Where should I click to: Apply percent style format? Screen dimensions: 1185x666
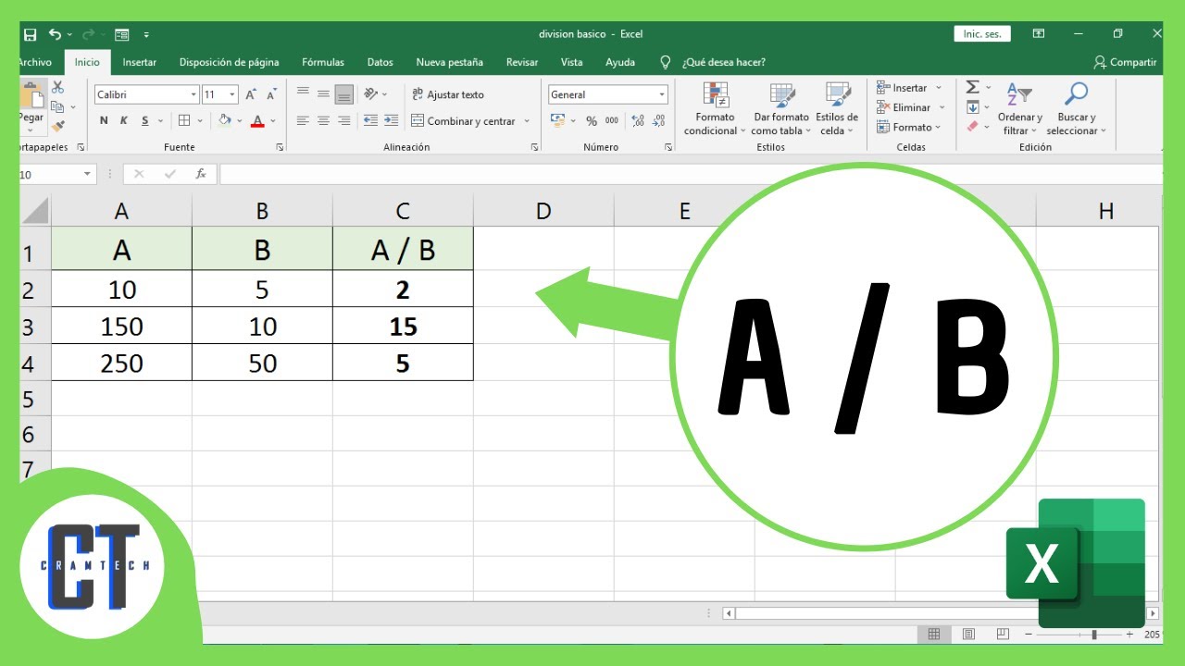coord(592,121)
